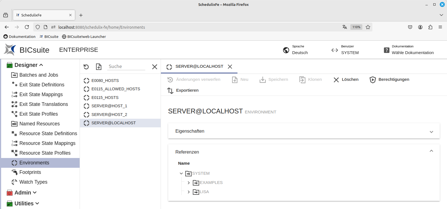This screenshot has height=209, width=447.
Task: Click the new document icon beside the search field
Action: click(99, 67)
